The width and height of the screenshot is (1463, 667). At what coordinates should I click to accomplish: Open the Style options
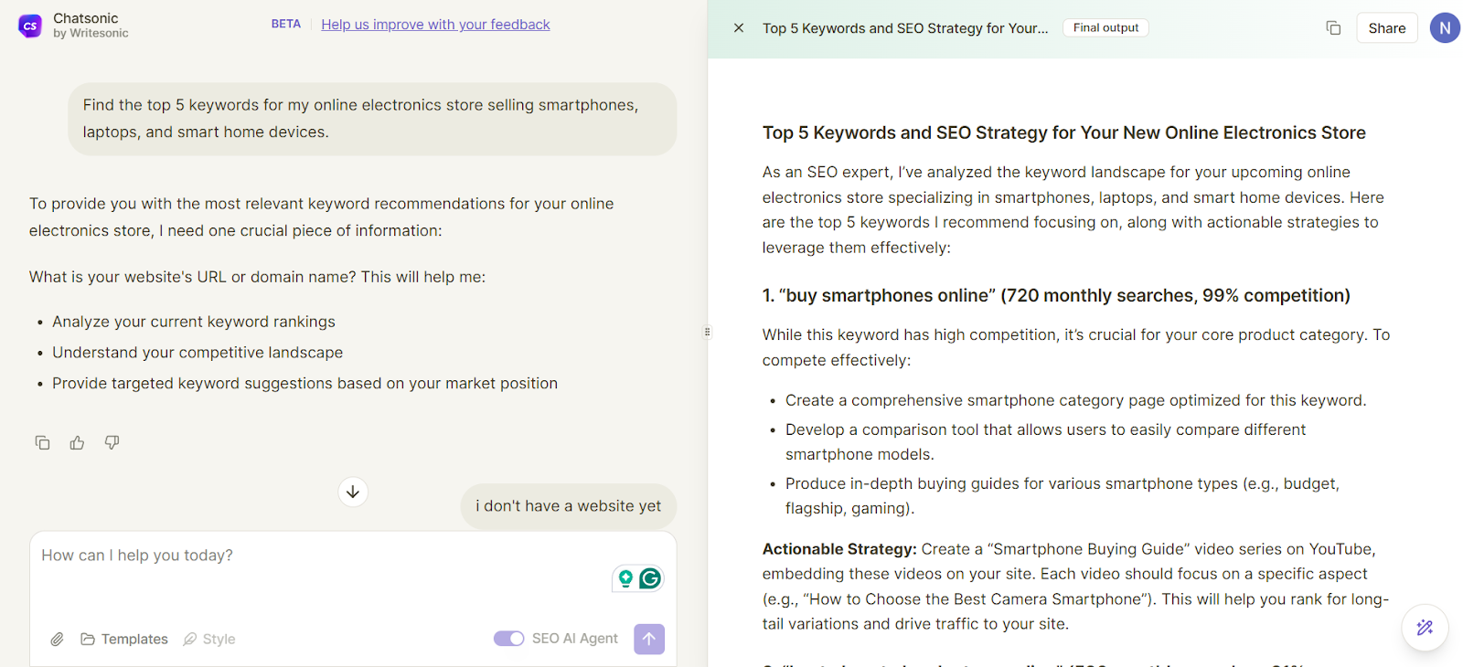[209, 640]
